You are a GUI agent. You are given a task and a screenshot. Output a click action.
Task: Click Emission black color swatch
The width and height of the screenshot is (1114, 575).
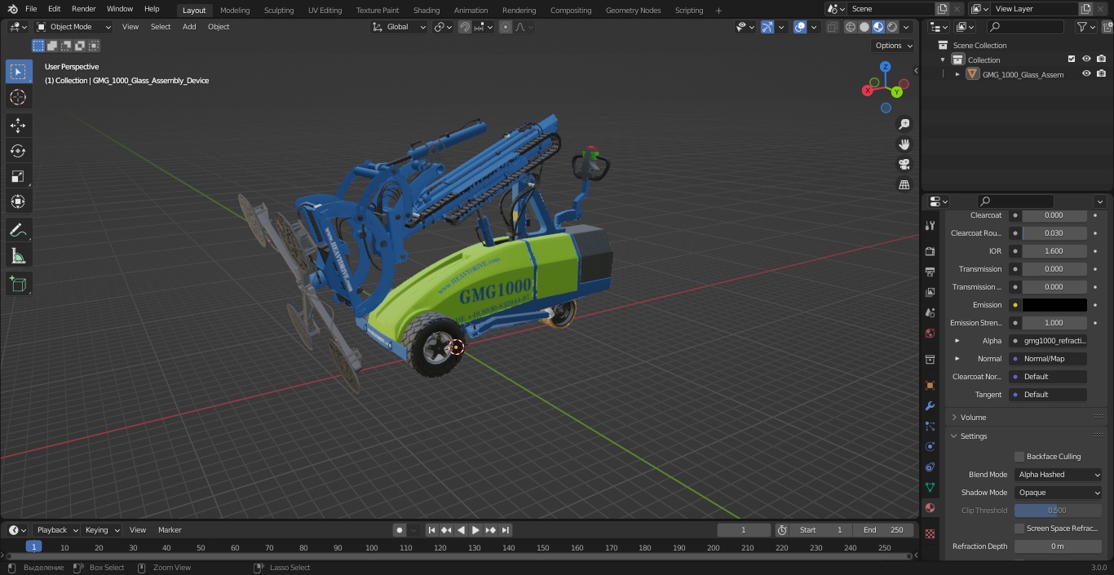coord(1054,305)
